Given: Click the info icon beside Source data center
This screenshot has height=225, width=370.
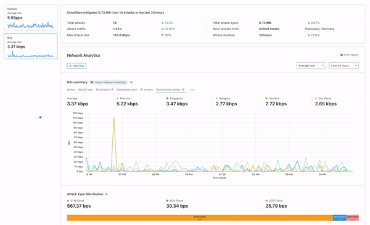Looking at the screenshot, I should coord(183,89).
